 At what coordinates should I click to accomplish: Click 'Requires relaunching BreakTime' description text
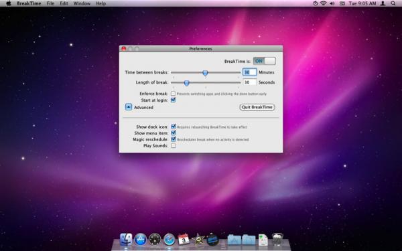click(212, 127)
